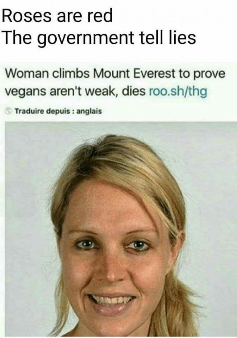Click the word "anglais" in the translate line

pos(89,111)
